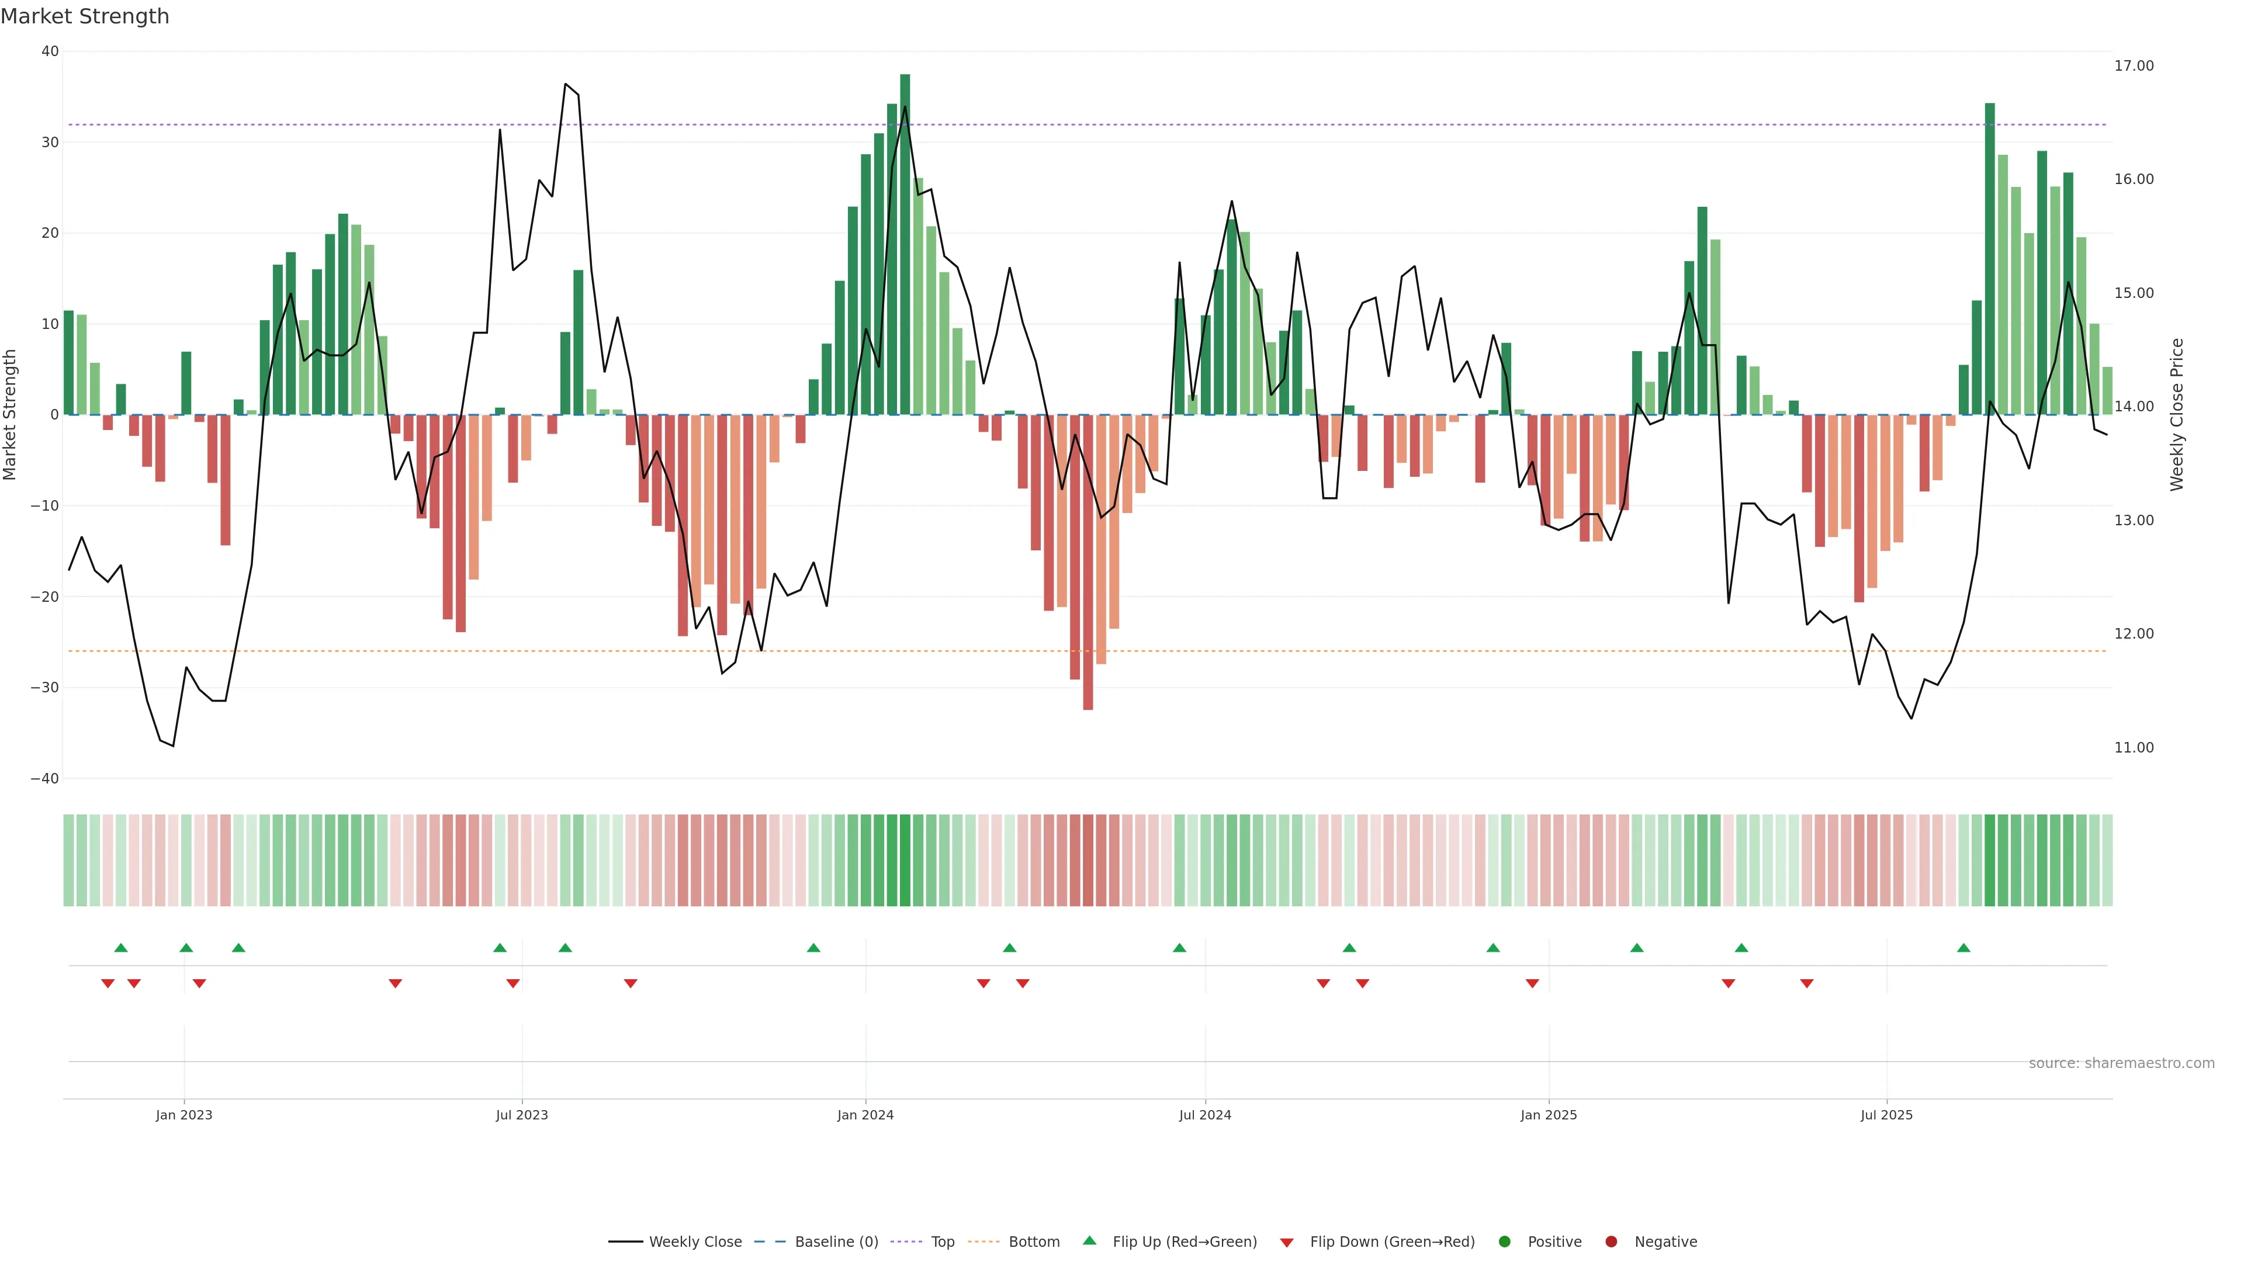
Task: Click the Negative red circle legend icon
Action: click(1611, 1242)
